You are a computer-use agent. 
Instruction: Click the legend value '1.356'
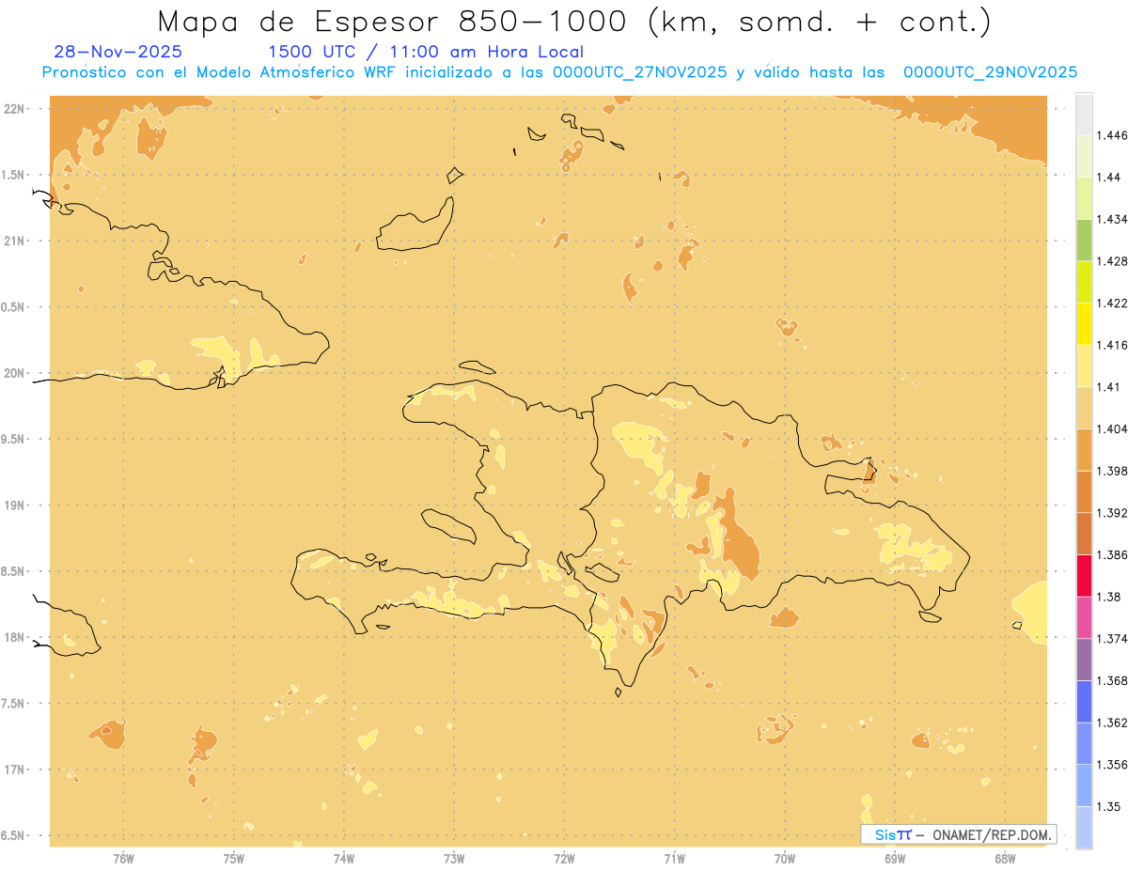point(1112,765)
